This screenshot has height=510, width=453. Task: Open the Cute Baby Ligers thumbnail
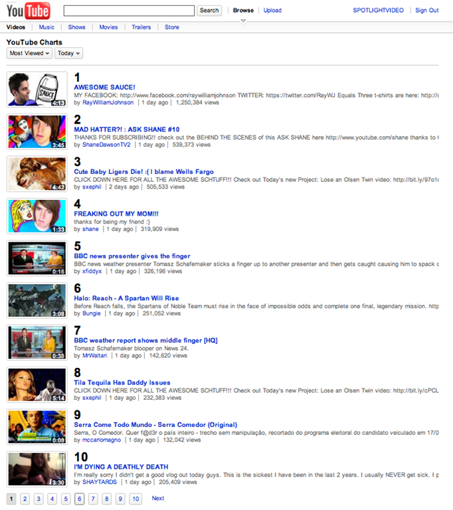[x=37, y=174]
